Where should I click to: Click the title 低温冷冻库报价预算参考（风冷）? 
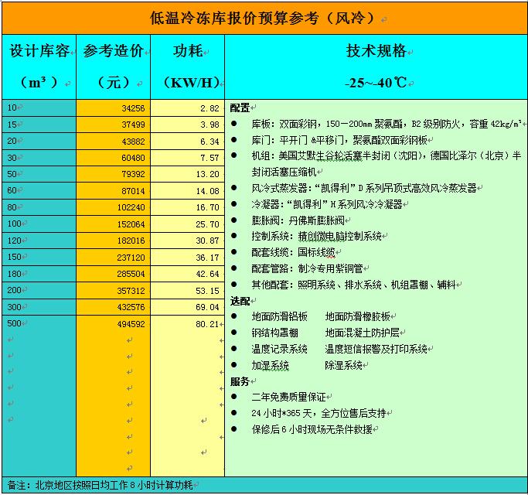click(x=264, y=19)
